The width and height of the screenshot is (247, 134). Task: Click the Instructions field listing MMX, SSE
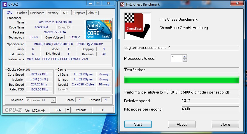tap(68, 61)
